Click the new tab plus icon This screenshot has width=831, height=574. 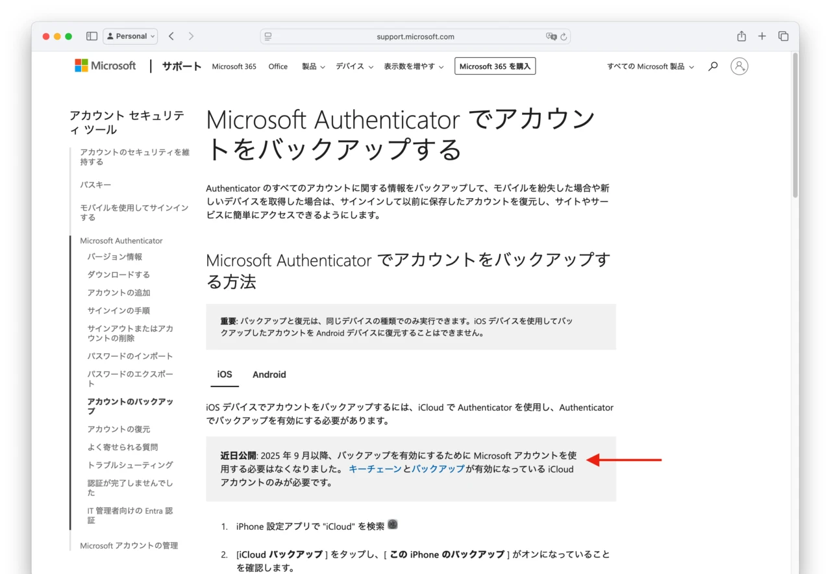762,36
